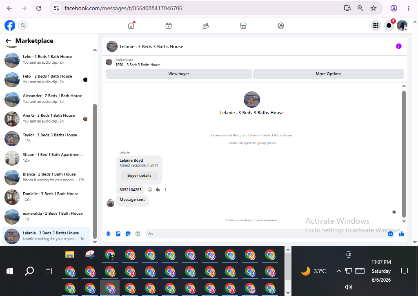View site information icon in address bar
418x296 pixels.
(56, 8)
